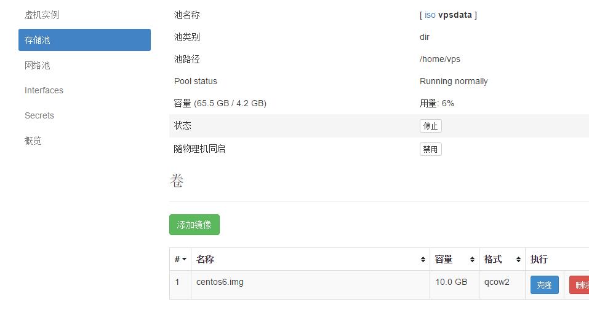Click the qcow2 format cell

pyautogui.click(x=497, y=282)
